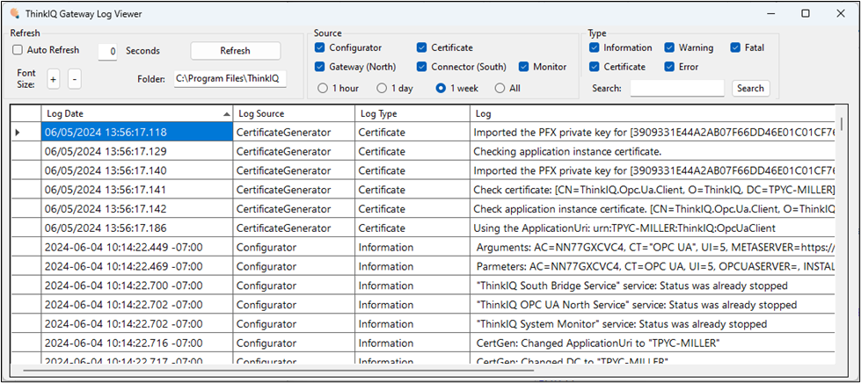This screenshot has height=383, width=861.
Task: Click 'ThinkIQ OPC UA North Service' log entry
Action: (x=653, y=305)
